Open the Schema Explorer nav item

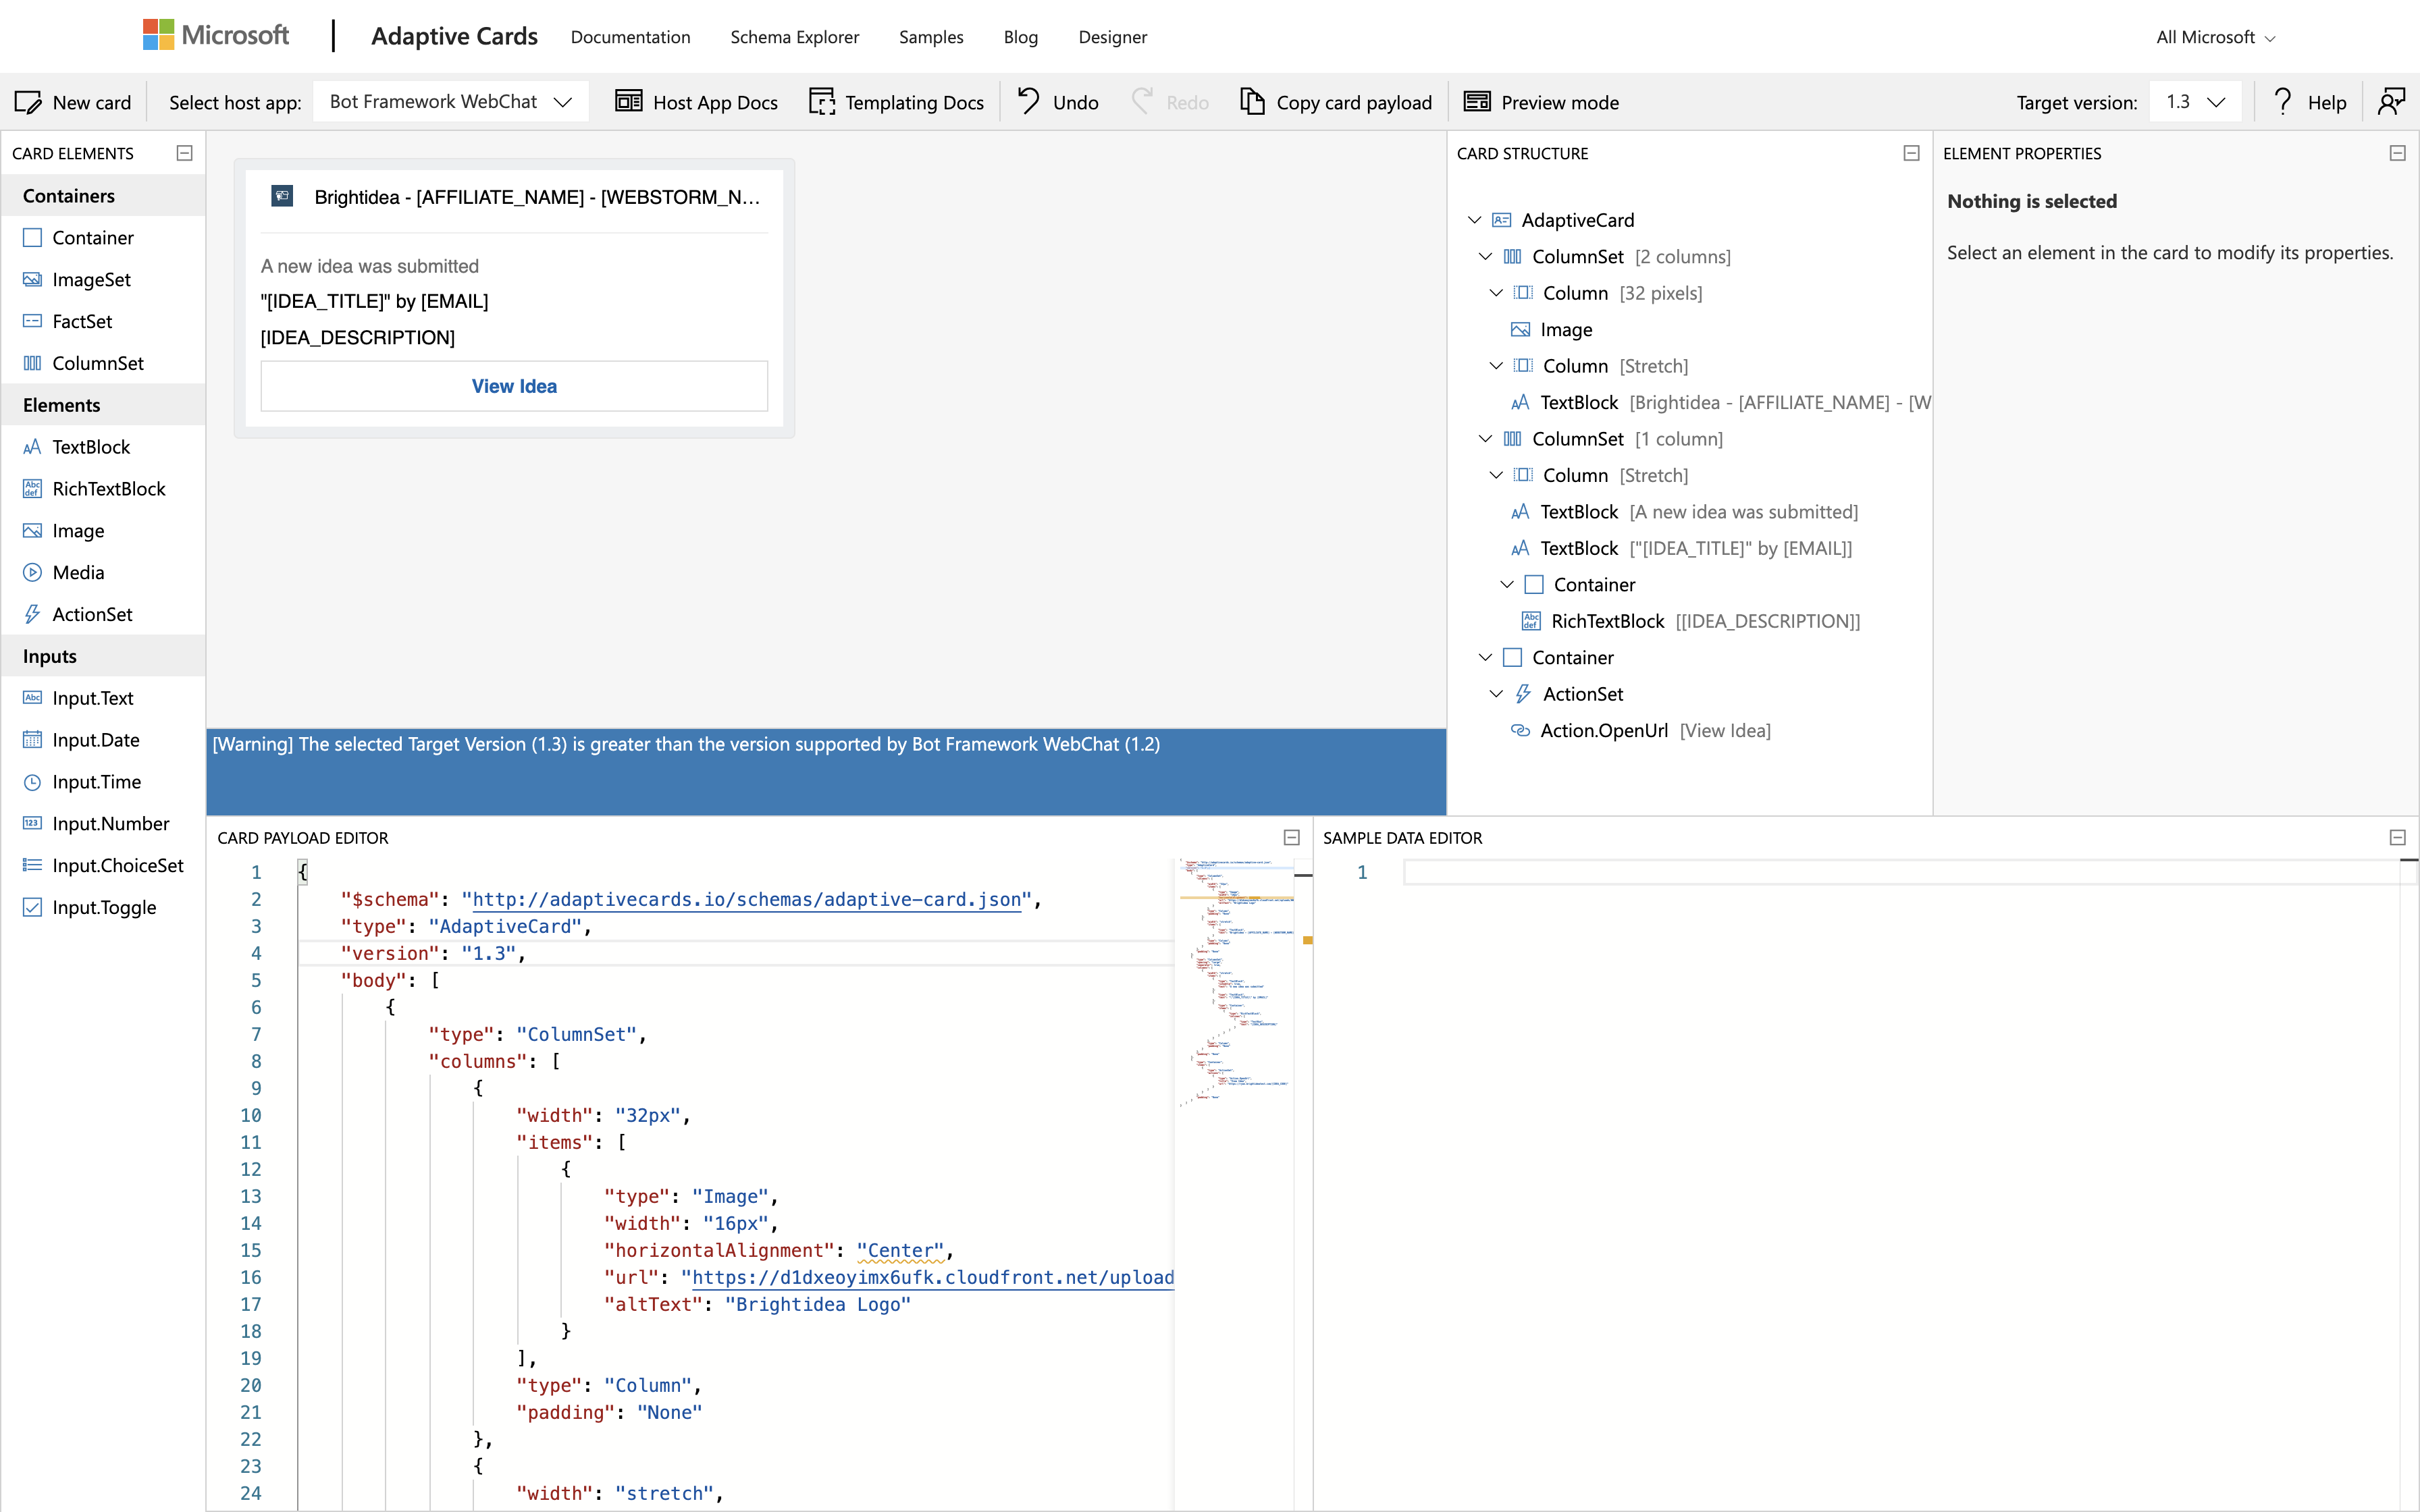pos(794,37)
